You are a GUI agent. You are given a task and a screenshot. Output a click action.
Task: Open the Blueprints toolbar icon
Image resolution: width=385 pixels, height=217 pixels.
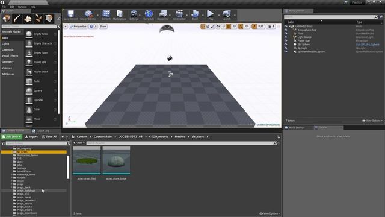click(x=162, y=15)
